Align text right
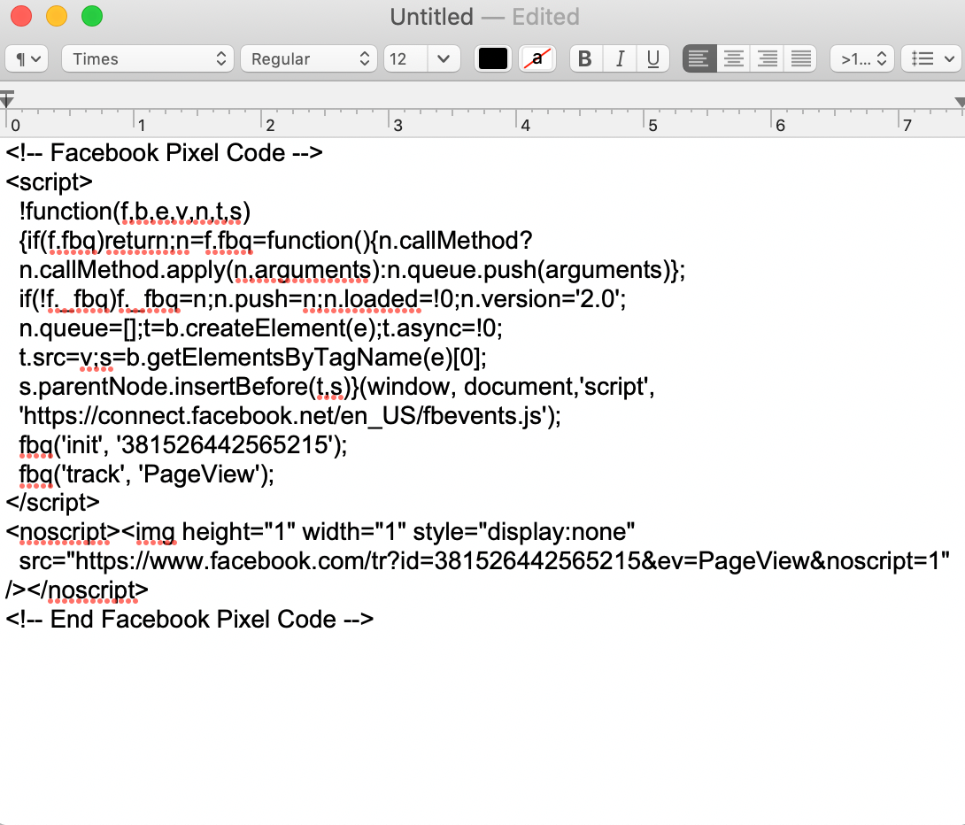Screen dimensions: 965x825 [767, 59]
